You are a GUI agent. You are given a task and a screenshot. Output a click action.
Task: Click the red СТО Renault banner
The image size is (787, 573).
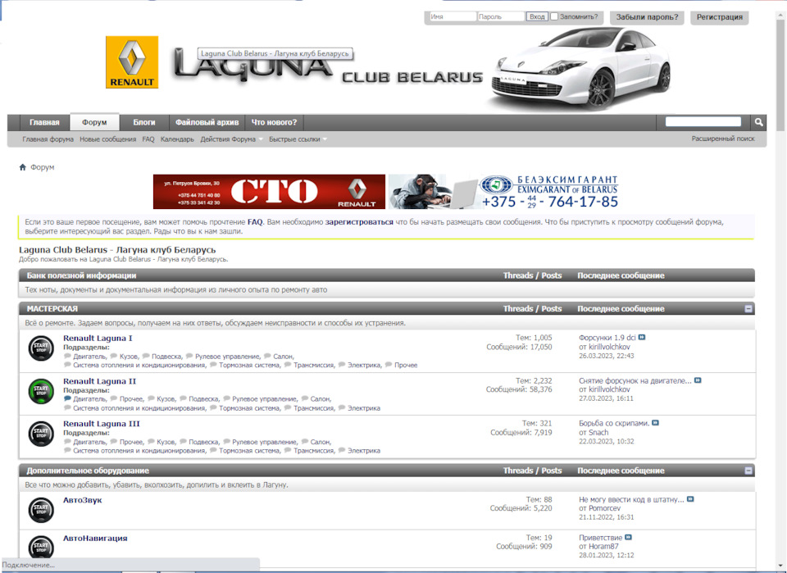click(x=269, y=191)
